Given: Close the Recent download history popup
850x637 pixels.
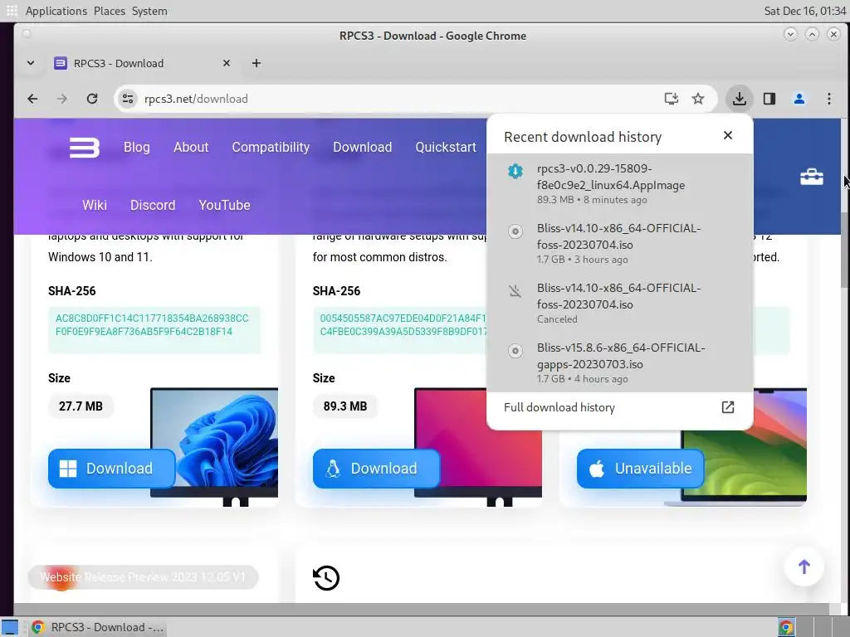Looking at the screenshot, I should pos(728,135).
